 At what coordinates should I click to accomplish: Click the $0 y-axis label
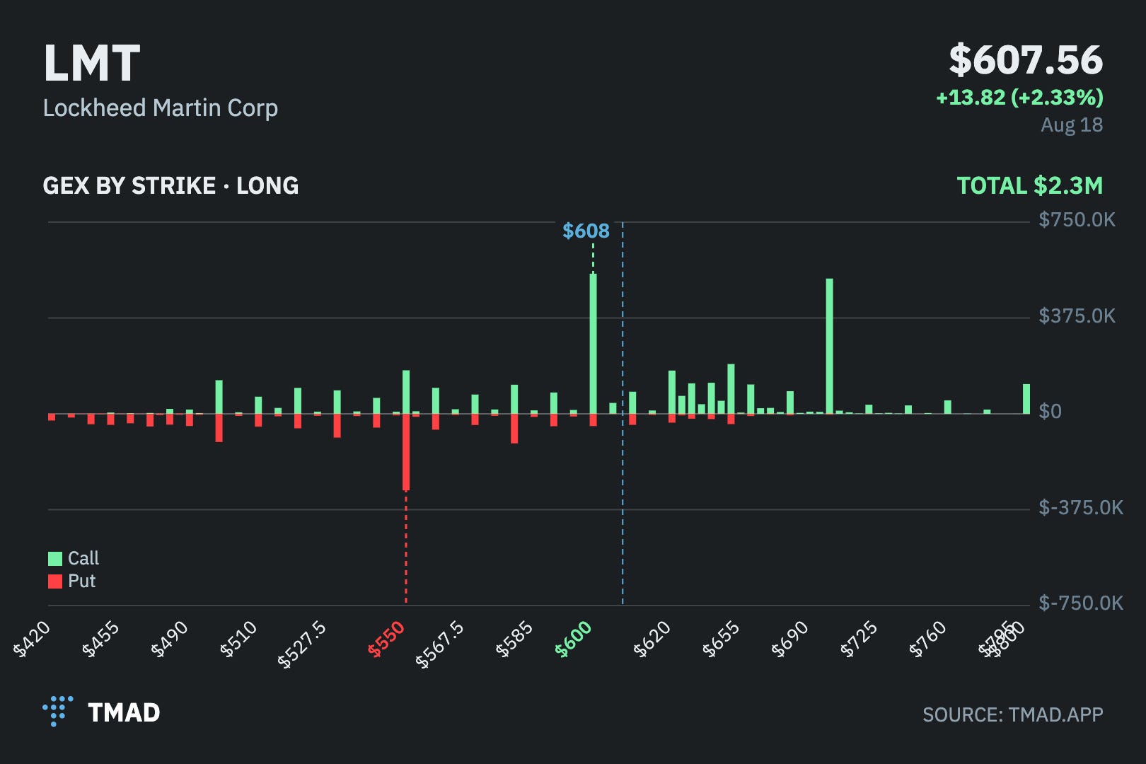click(1050, 412)
